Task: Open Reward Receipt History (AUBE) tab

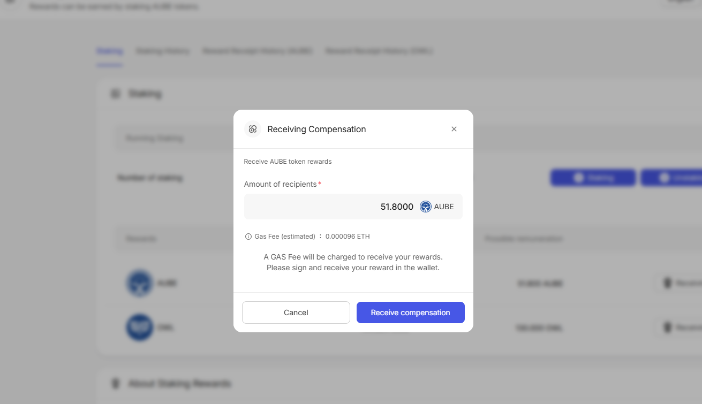Action: click(258, 51)
